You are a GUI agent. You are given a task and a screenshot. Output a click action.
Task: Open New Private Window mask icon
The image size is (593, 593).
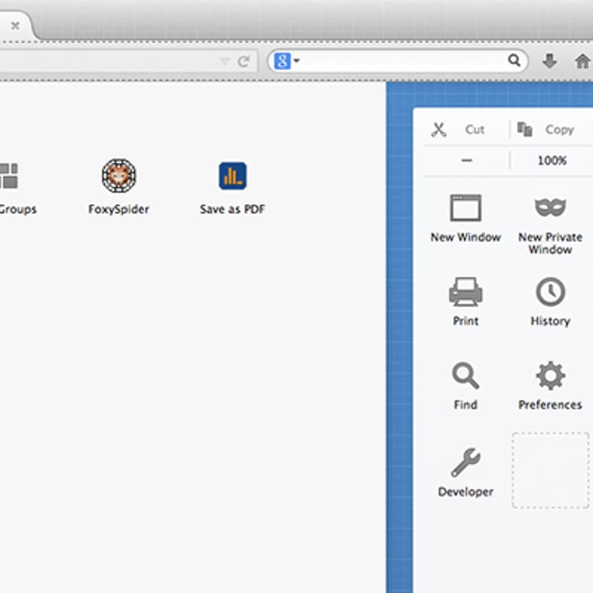coord(550,207)
